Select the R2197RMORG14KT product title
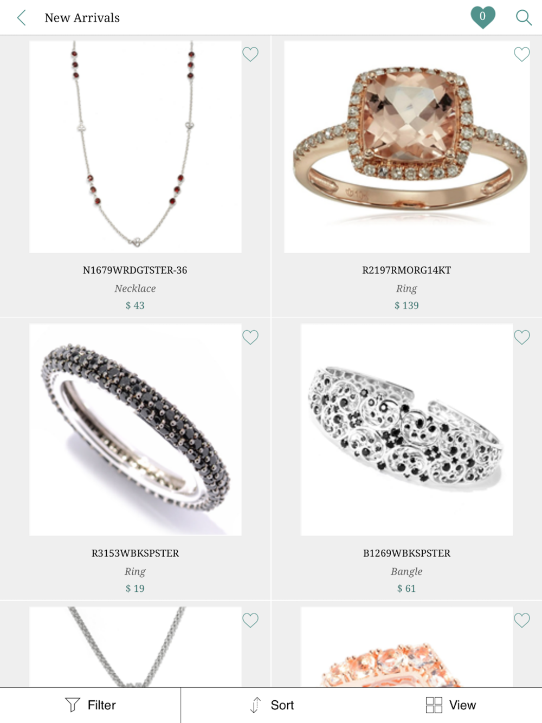Image resolution: width=542 pixels, height=723 pixels. pos(406,270)
